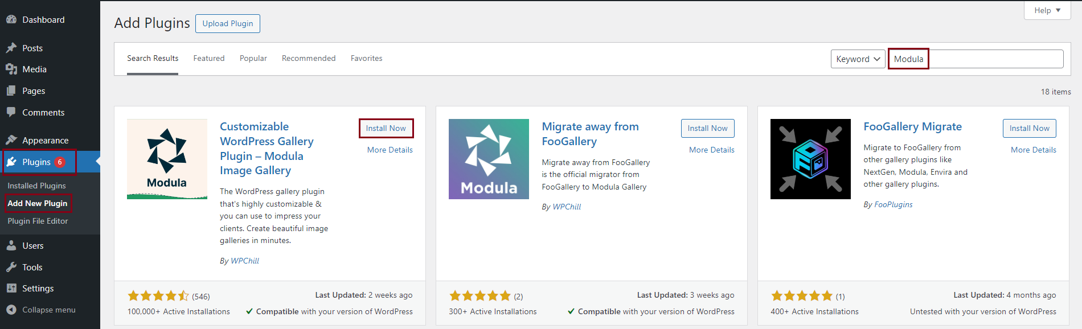Image resolution: width=1082 pixels, height=329 pixels.
Task: Open More Details for FooGallery Migrate
Action: coord(1033,150)
